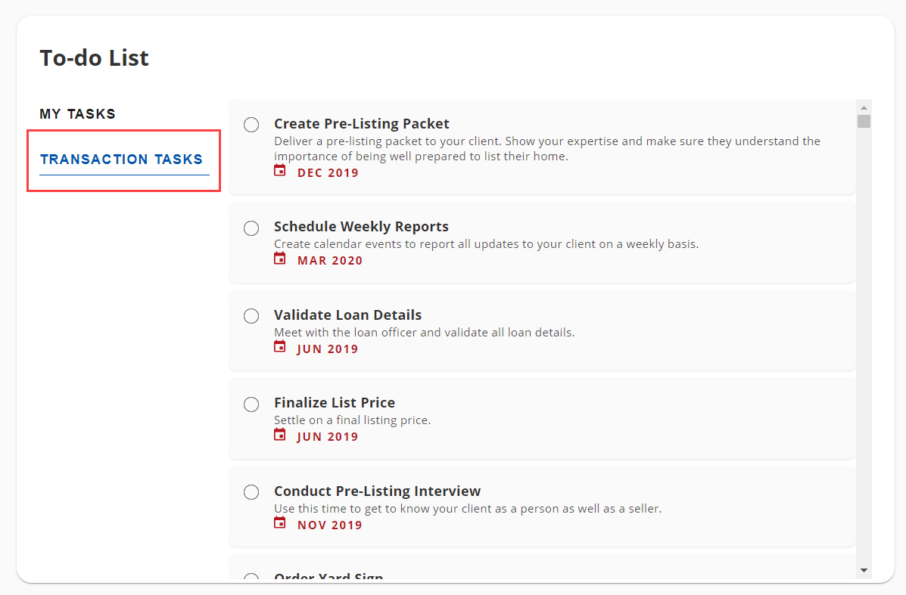Click calendar icon on Create Pre-Listing Packet

tap(280, 171)
